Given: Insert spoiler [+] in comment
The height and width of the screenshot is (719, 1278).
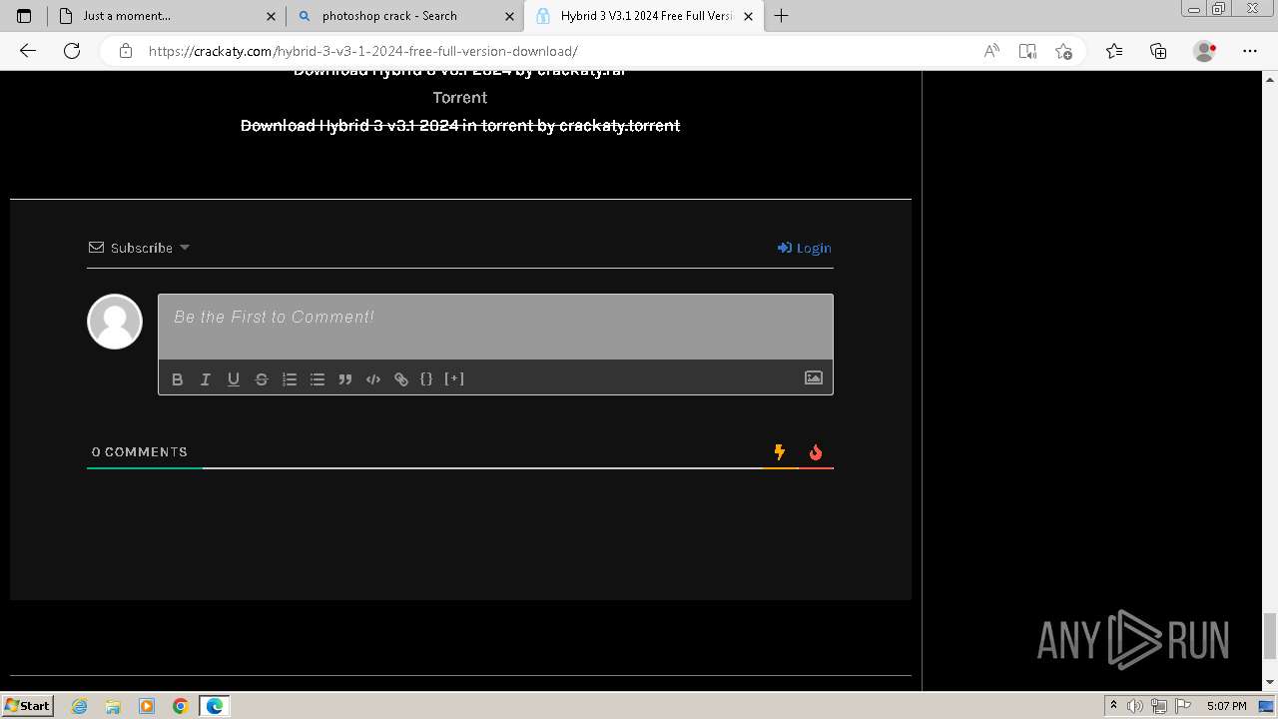Looking at the screenshot, I should tap(454, 378).
